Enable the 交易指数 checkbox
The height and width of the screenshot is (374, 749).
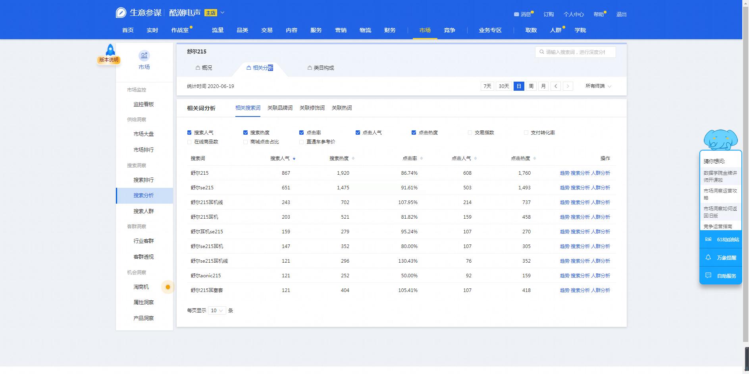pos(470,132)
